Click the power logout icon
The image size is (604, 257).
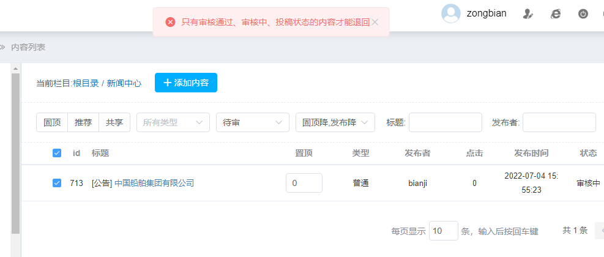click(583, 13)
